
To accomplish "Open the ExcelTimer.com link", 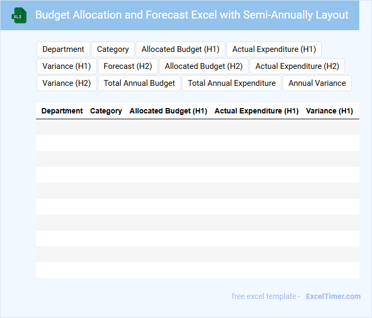I will (x=333, y=296).
